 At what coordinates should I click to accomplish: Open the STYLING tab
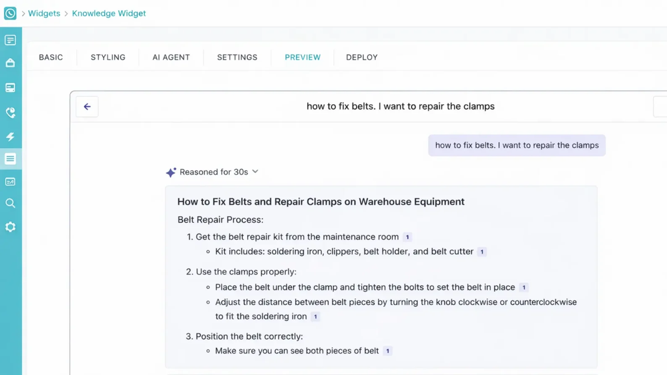pyautogui.click(x=108, y=58)
